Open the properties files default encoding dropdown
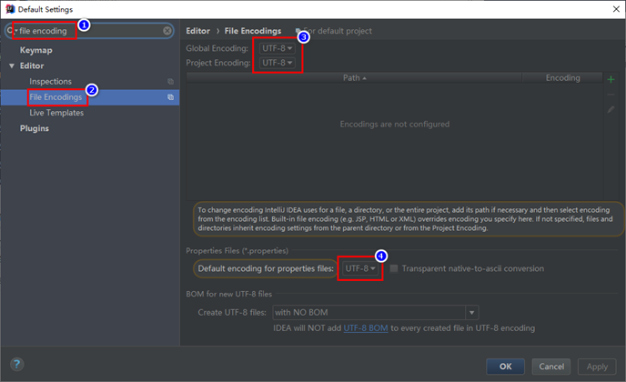The height and width of the screenshot is (382, 626). click(360, 268)
